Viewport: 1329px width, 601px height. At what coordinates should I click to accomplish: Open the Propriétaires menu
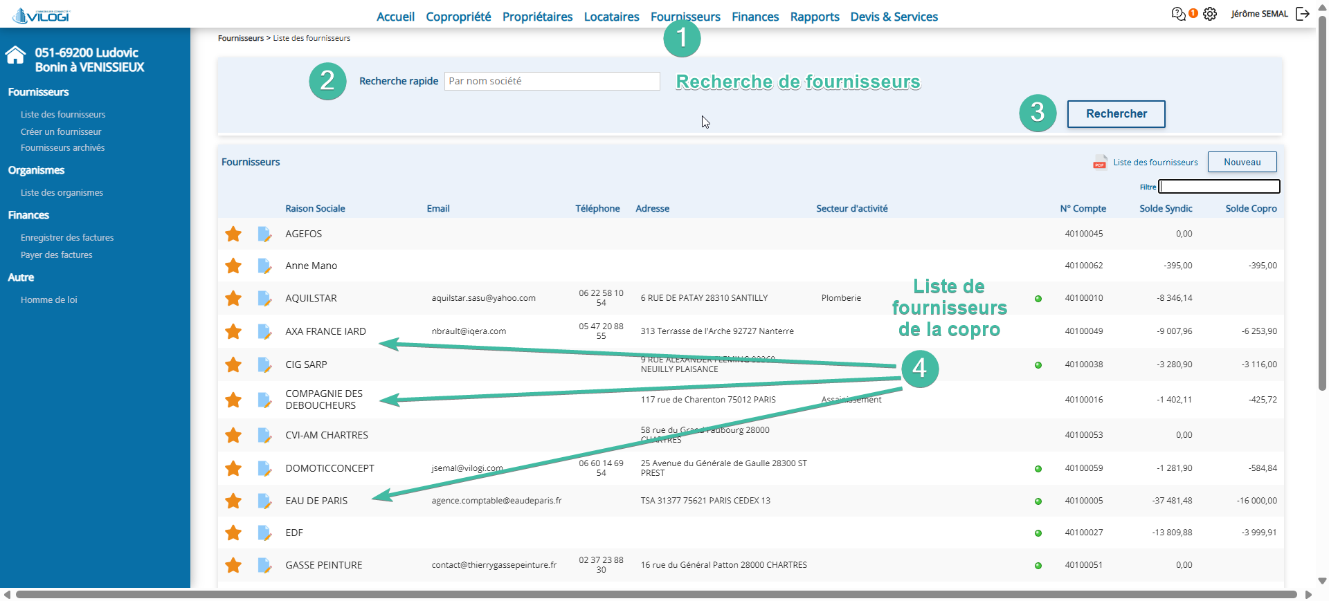coord(538,17)
